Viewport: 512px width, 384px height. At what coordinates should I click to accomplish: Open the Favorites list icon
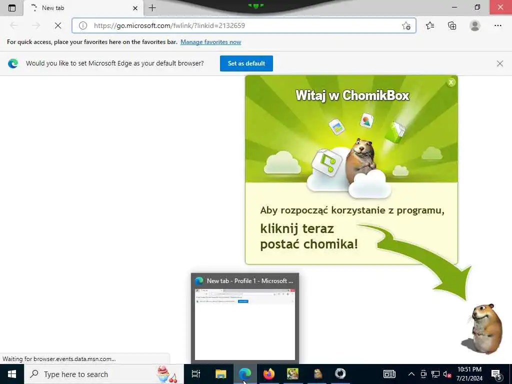(x=430, y=25)
